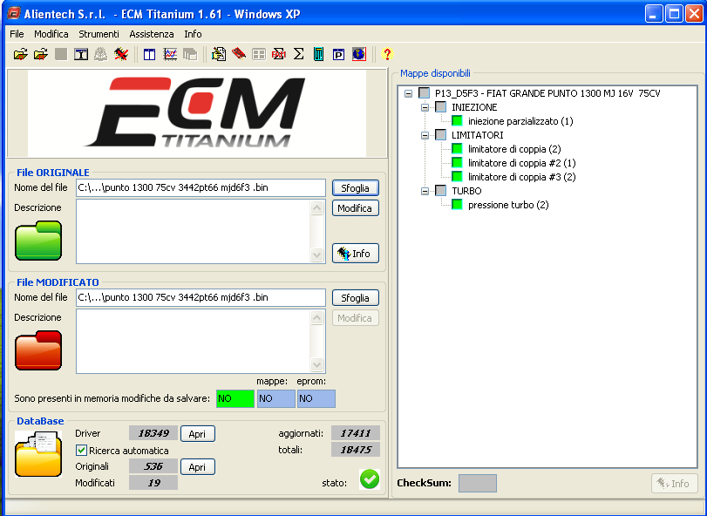Click the cyan calculator toolbar icon
Viewport: 707px width, 516px height.
318,55
